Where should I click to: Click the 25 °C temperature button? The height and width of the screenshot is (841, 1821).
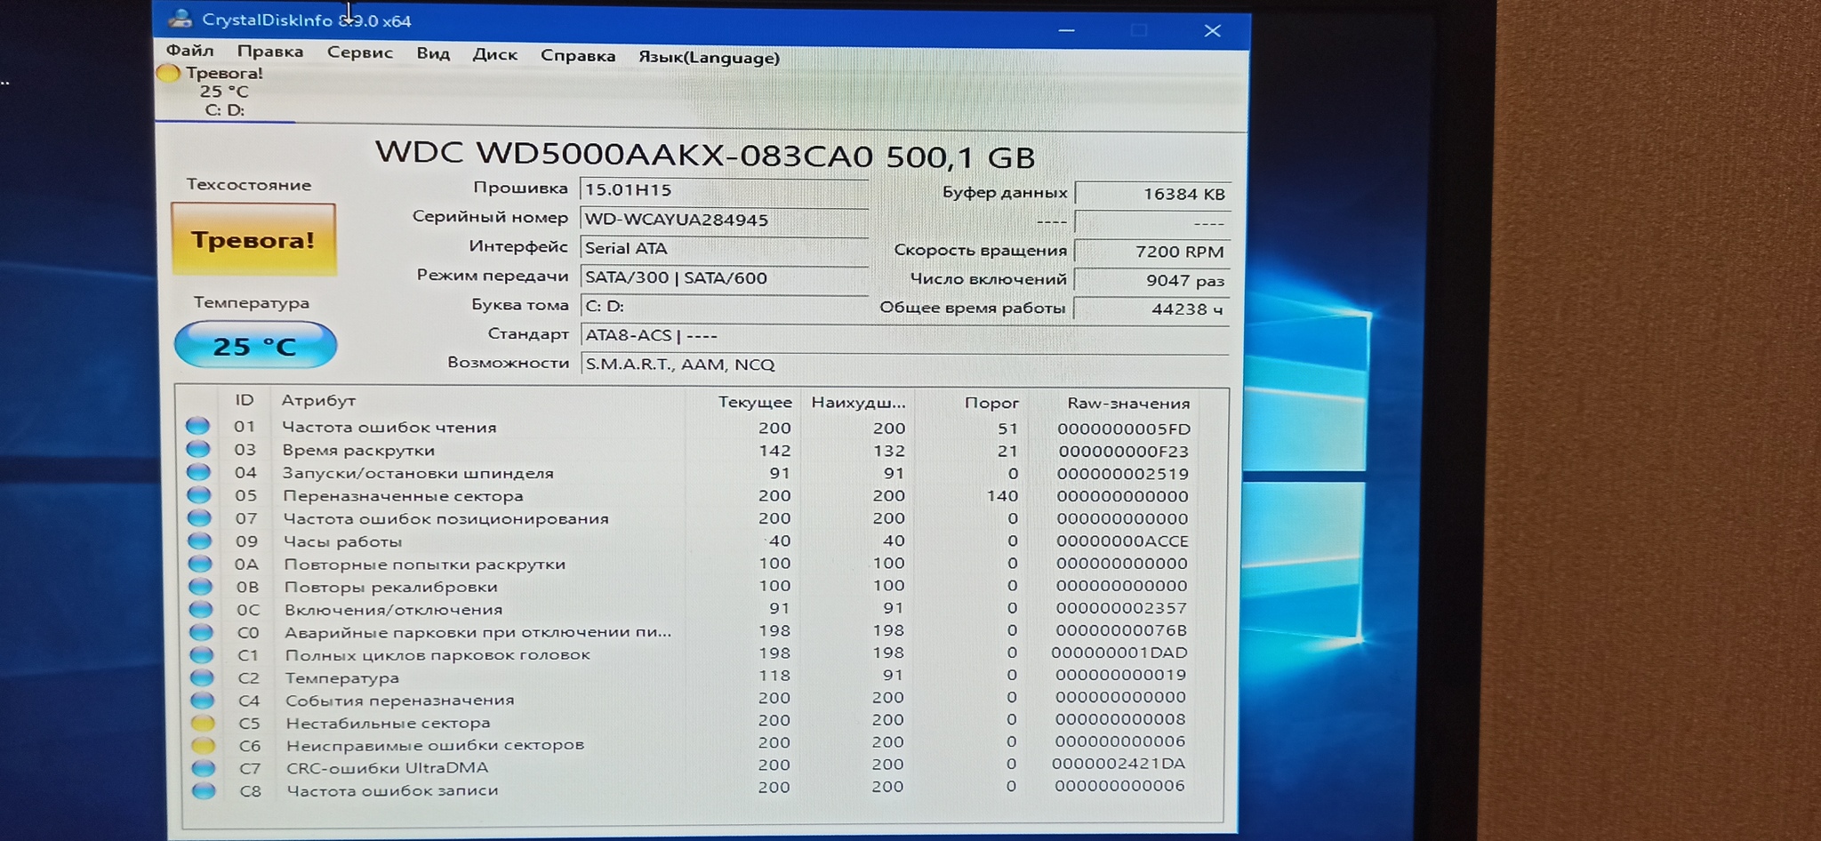pyautogui.click(x=255, y=346)
